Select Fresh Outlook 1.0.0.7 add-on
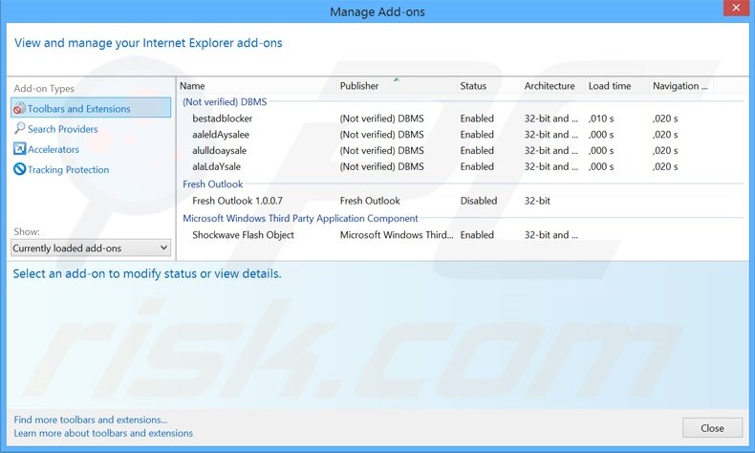 click(x=237, y=202)
